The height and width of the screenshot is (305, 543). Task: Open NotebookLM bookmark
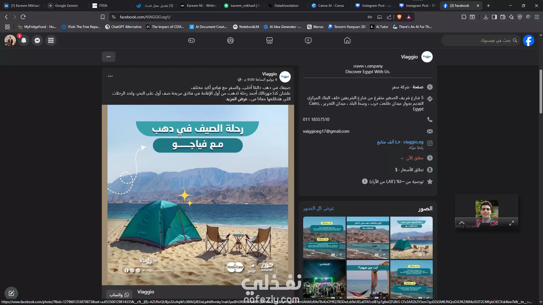[x=246, y=27]
